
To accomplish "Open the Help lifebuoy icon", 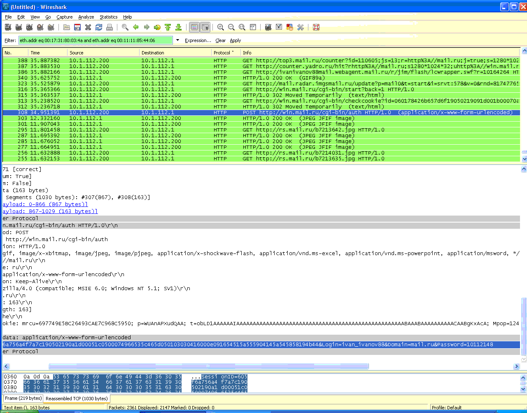I will coord(316,27).
